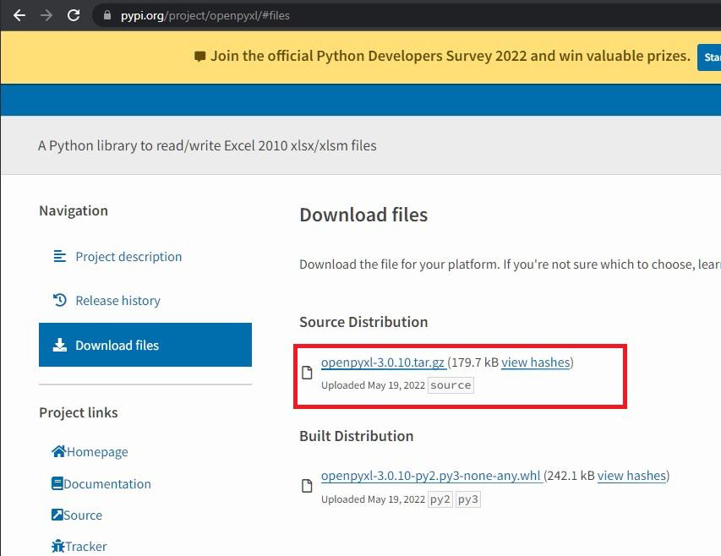721x556 pixels.
Task: Open the Homepage project link
Action: pyautogui.click(x=97, y=452)
